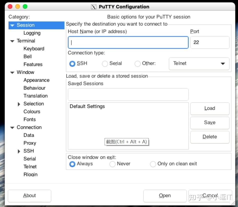238x207 pixels.
Task: Focus the Host Name input field
Action: (128, 42)
